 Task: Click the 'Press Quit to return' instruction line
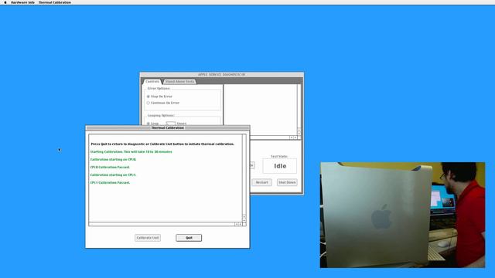[x=162, y=144]
